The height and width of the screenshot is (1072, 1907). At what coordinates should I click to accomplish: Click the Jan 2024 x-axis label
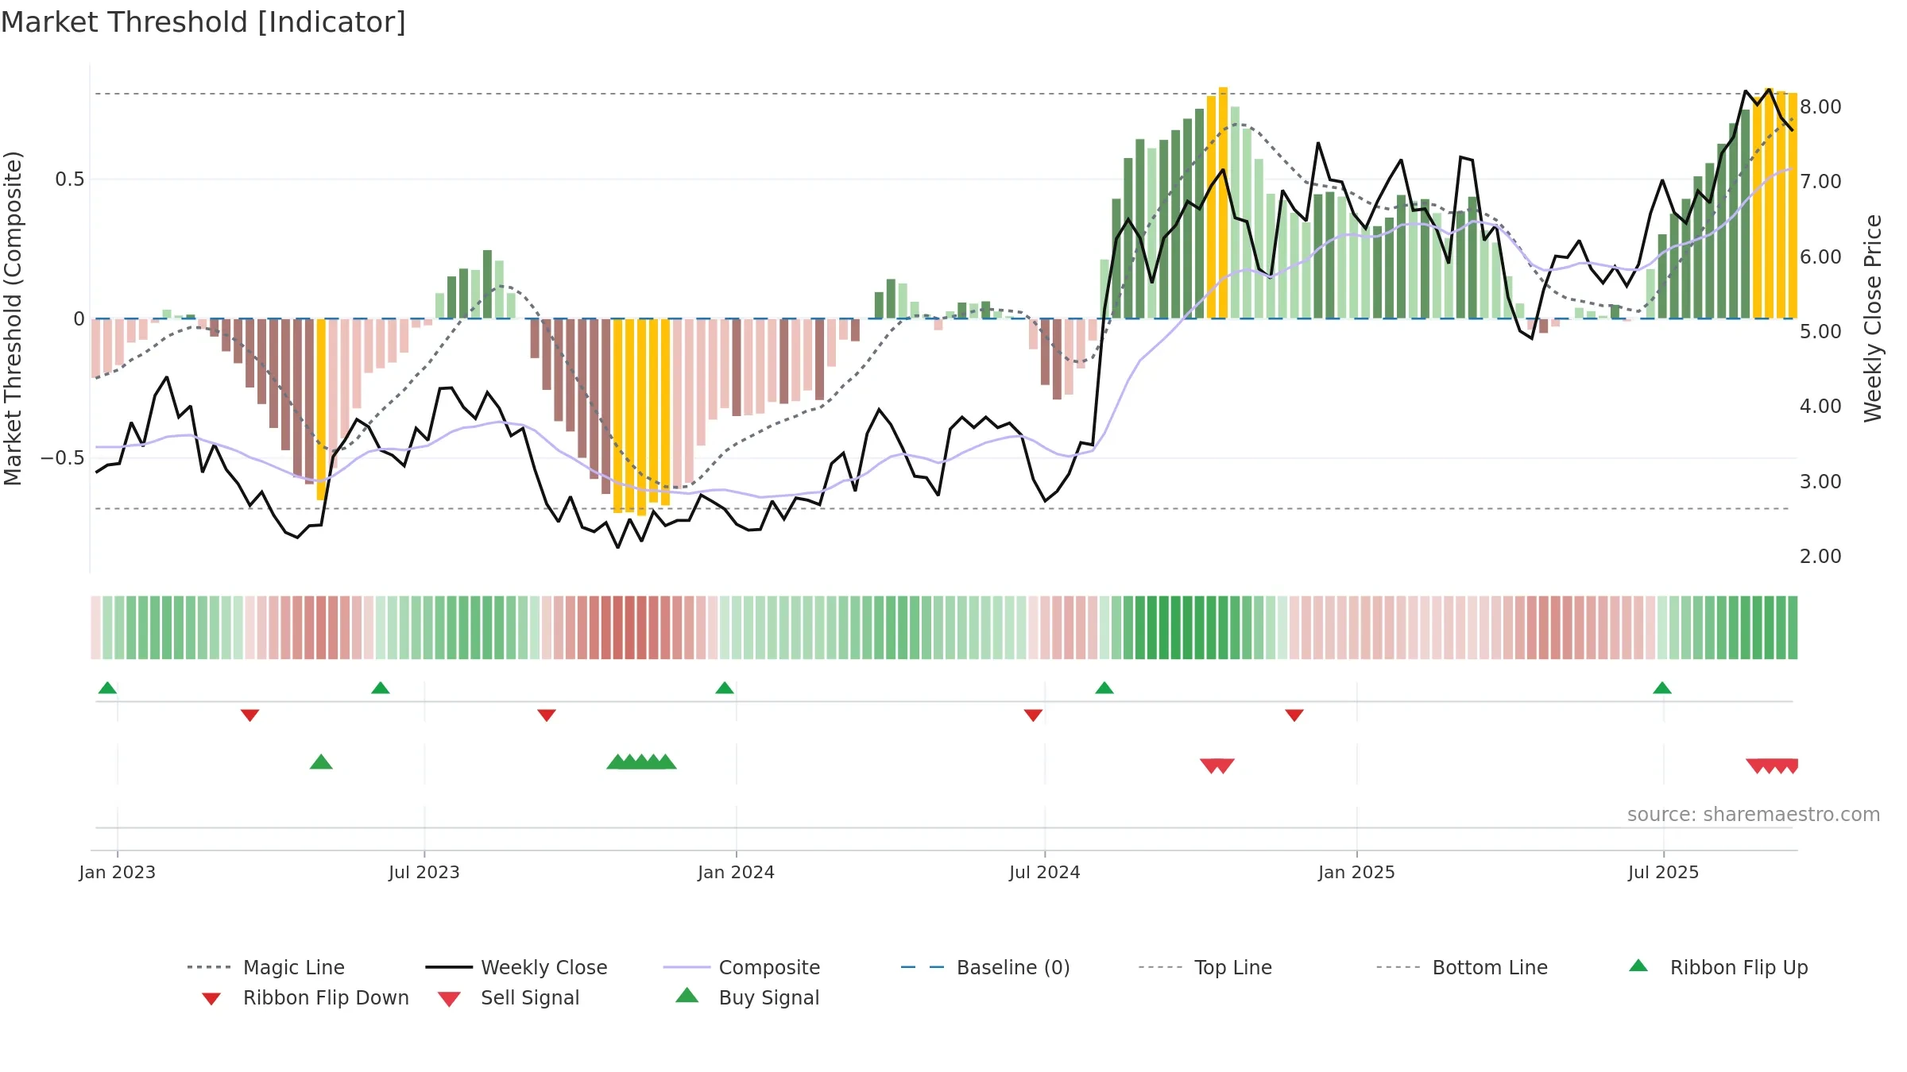pos(737,872)
